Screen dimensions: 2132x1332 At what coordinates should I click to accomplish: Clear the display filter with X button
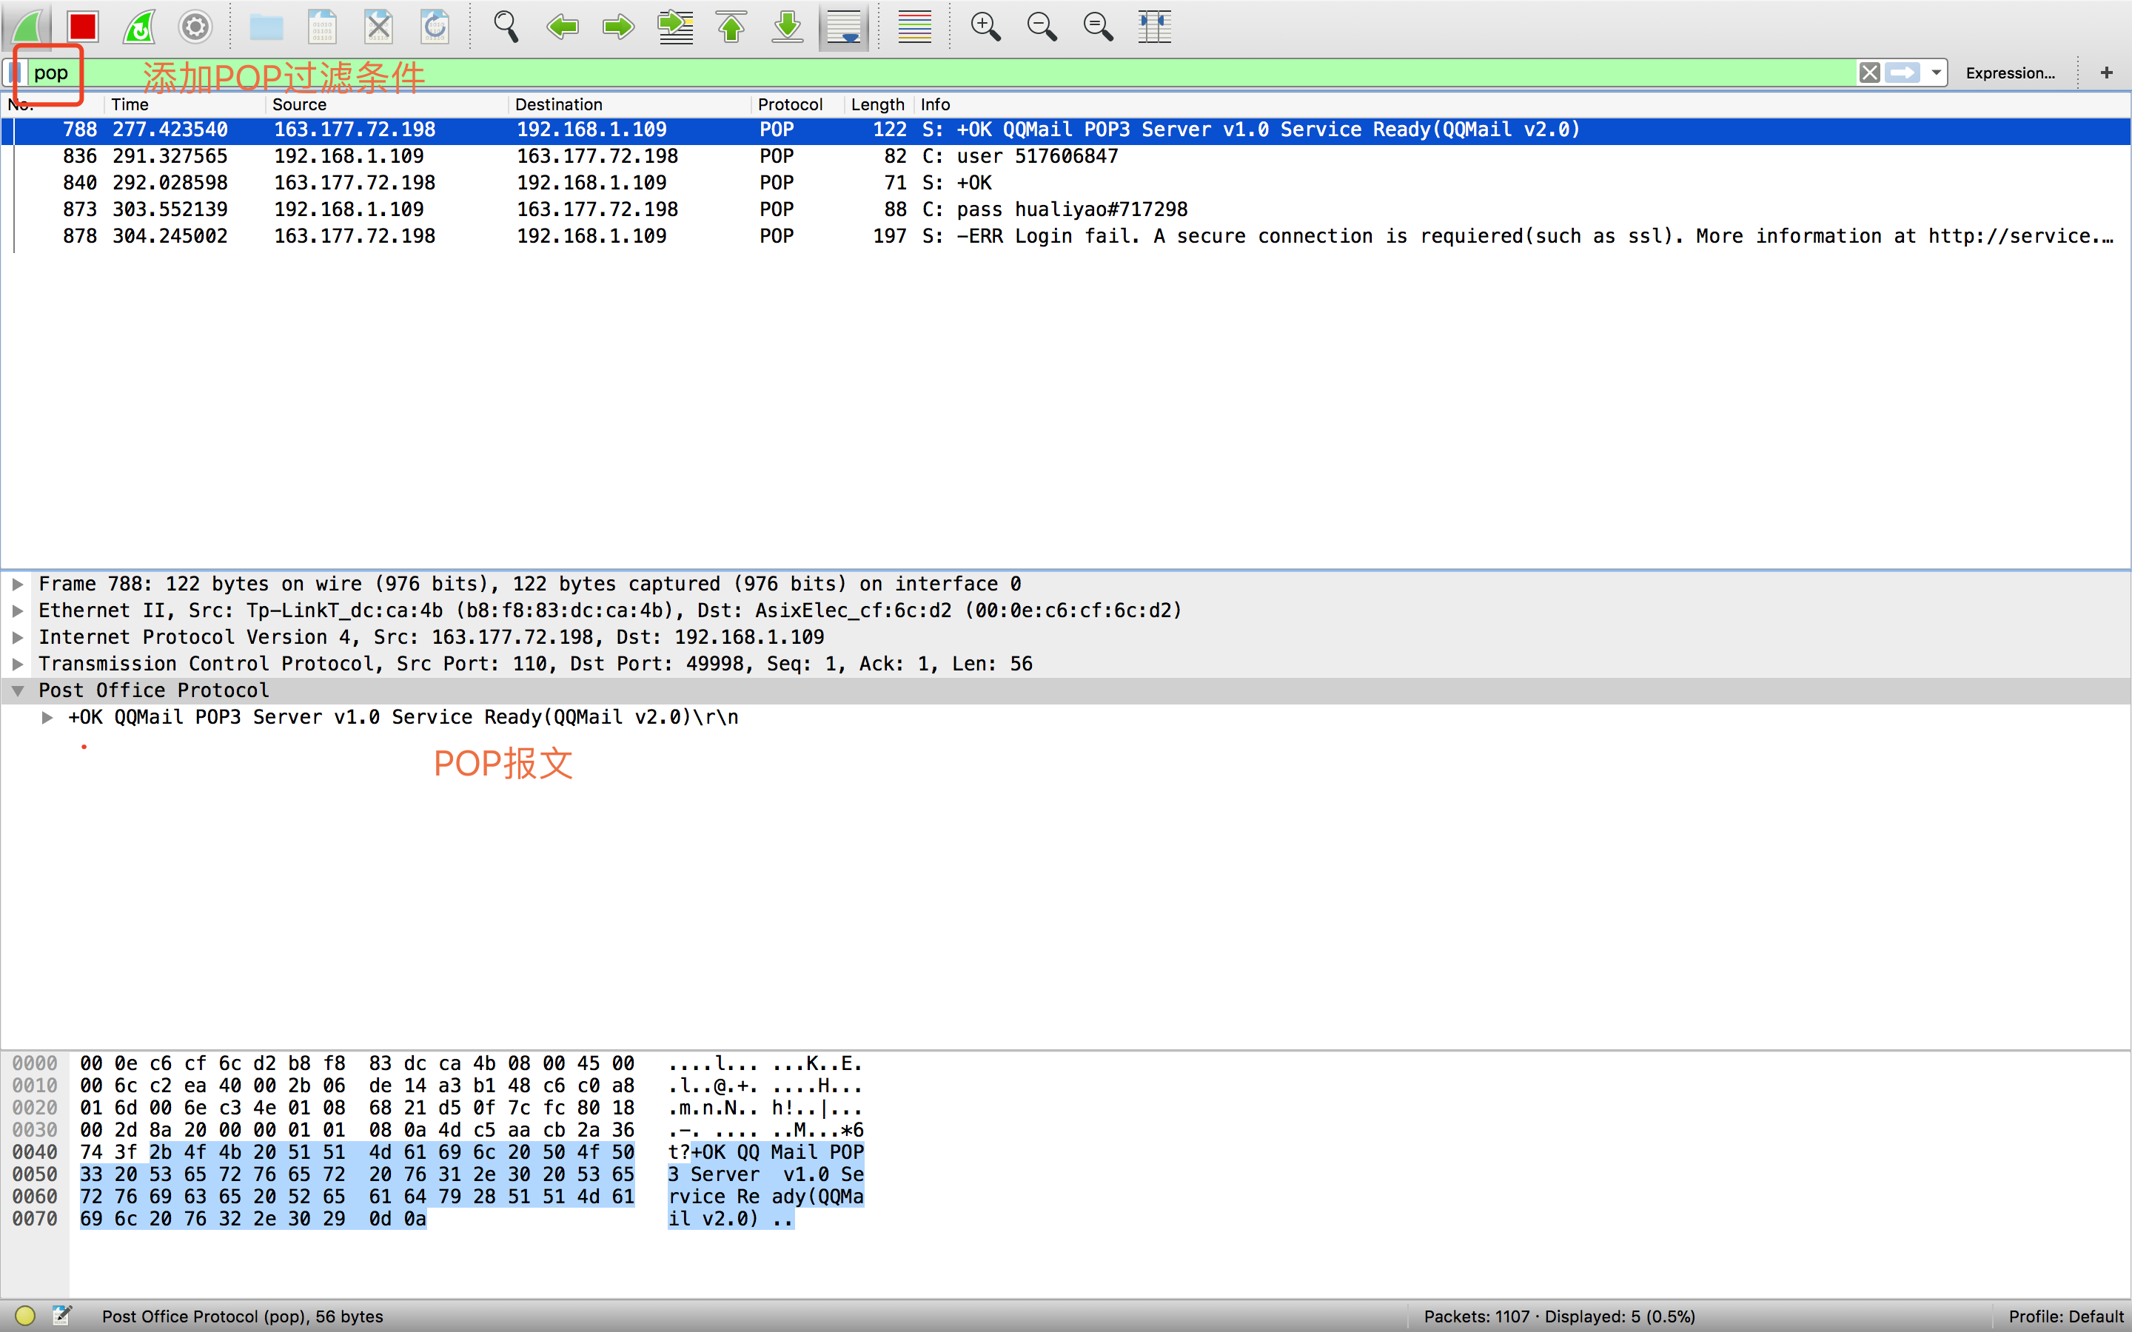pyautogui.click(x=1869, y=73)
